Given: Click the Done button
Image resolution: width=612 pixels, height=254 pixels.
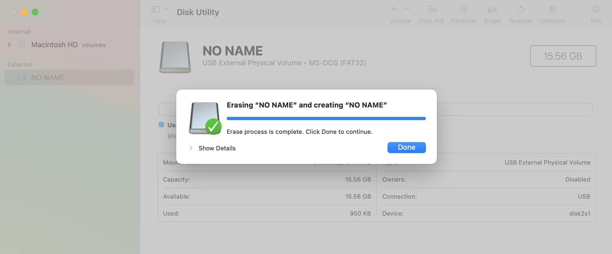Looking at the screenshot, I should pos(406,148).
